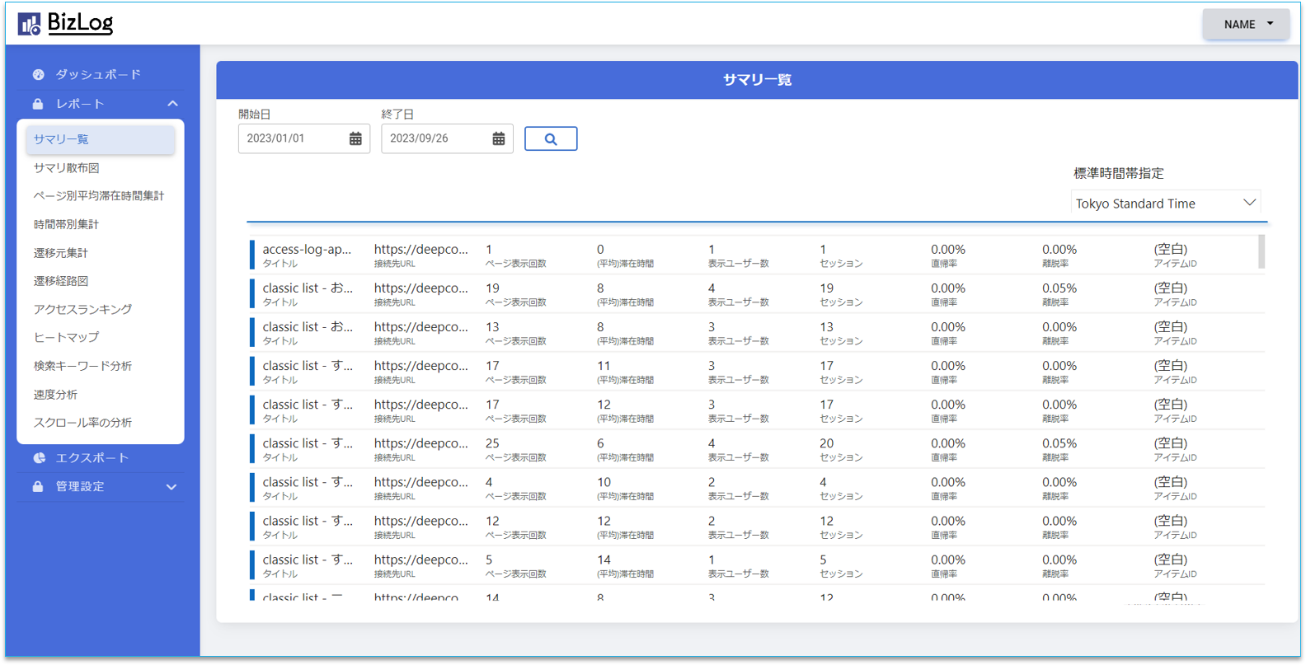Click title in row with 19 page views
This screenshot has height=665, width=1306.
click(308, 288)
